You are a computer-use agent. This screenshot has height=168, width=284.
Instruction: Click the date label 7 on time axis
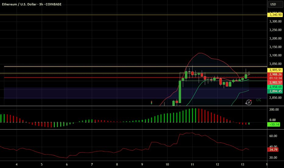(x=92, y=164)
